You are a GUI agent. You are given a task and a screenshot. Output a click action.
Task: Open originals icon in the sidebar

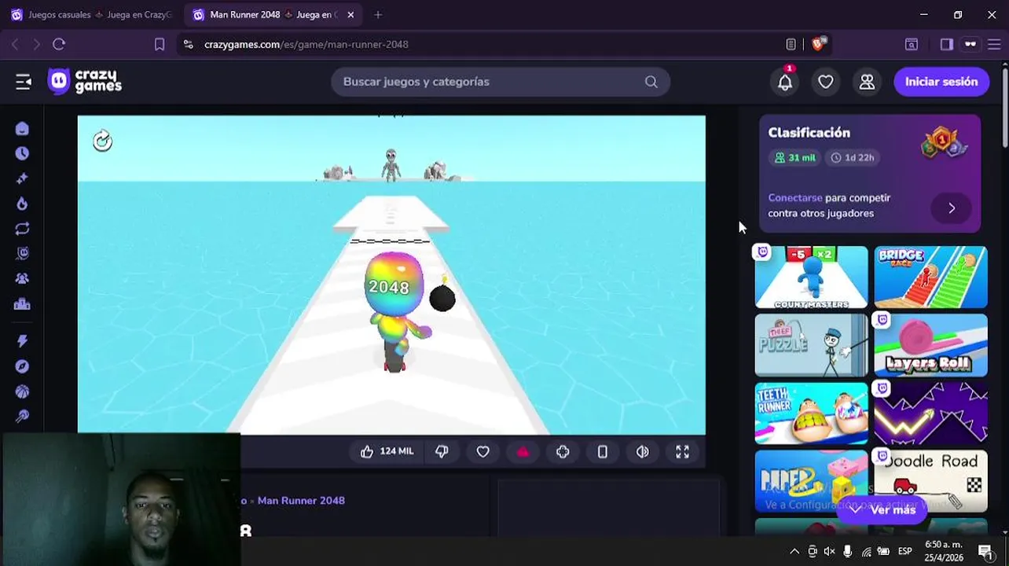22,253
